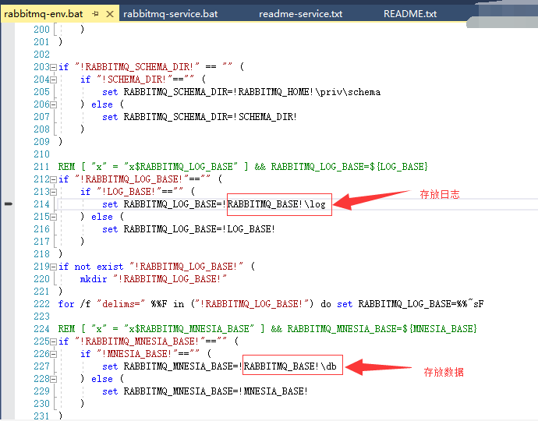Click 'RABBITMQ_MNESIA_BASE=!MNESIA_BASE!' on line 229
This screenshot has width=538, height=421.
tap(215, 391)
